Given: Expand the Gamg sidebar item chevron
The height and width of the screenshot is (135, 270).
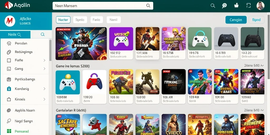Looking at the screenshot, I should pyautogui.click(x=44, y=69).
